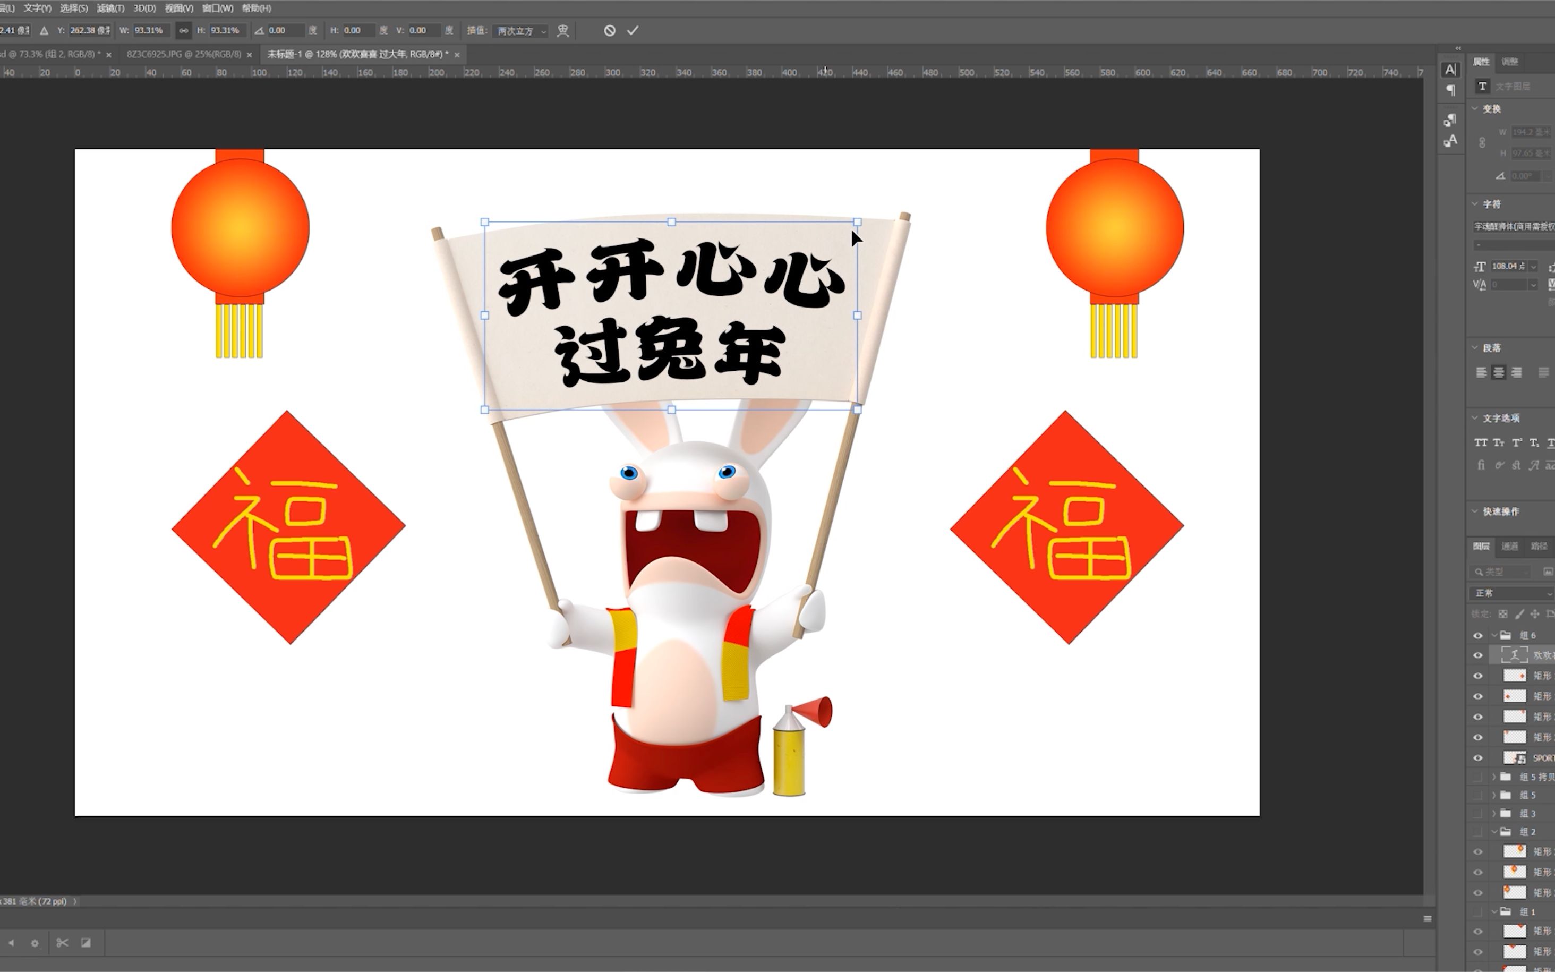This screenshot has height=972, width=1555.
Task: Click the W scale field 93.31%
Action: tap(152, 30)
